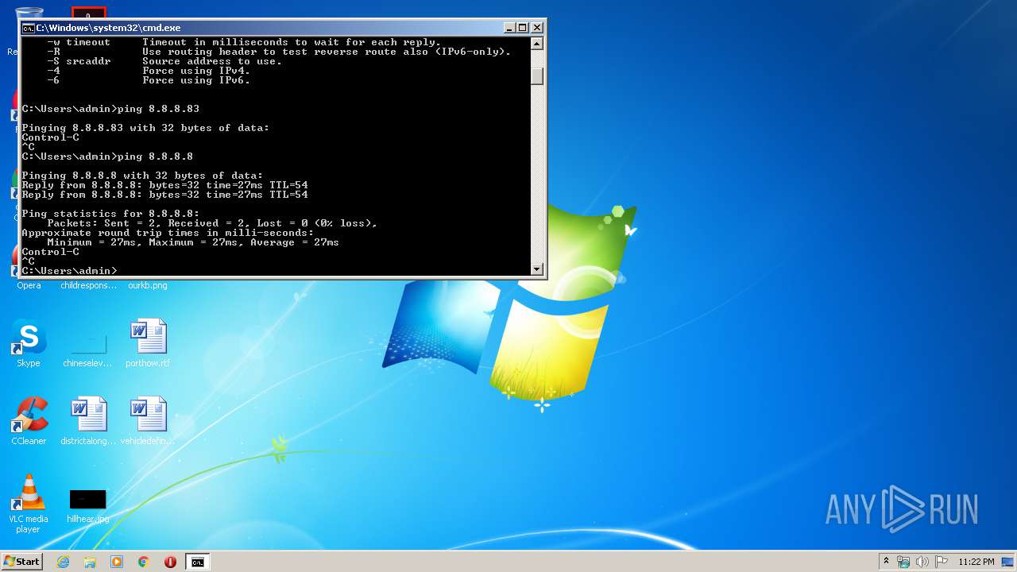Click 'Pinging 8.8.8.83 with 32 bytes' line

point(146,128)
